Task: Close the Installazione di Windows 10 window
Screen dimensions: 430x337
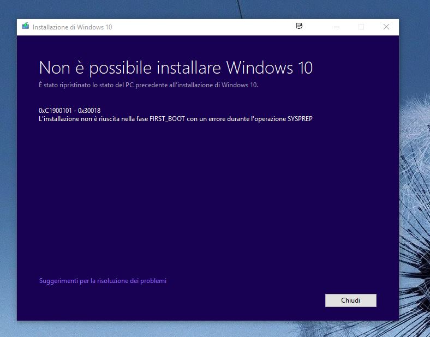Action: point(386,27)
